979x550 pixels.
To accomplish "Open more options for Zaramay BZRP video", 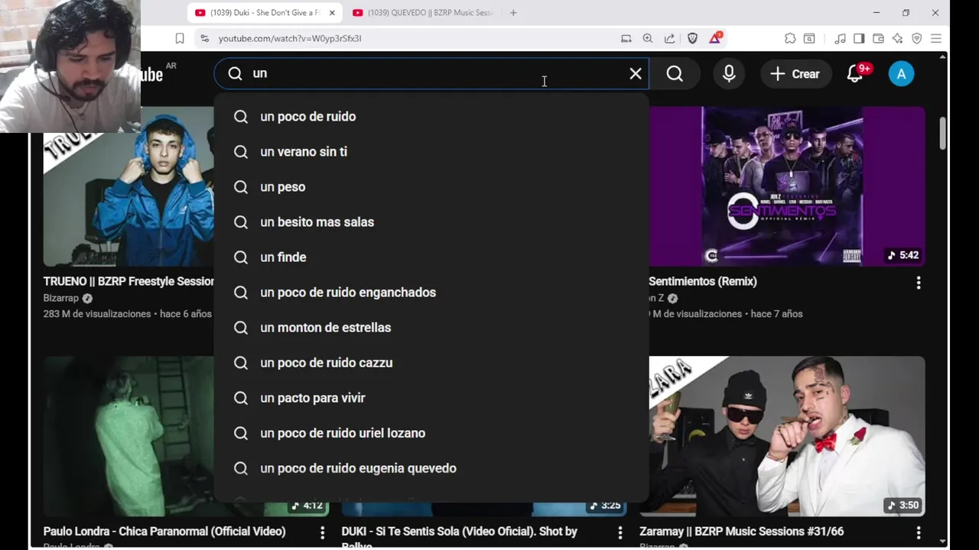I will (919, 532).
